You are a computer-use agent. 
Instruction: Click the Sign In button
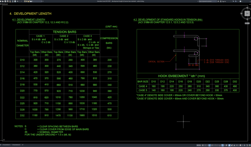(223, 1)
